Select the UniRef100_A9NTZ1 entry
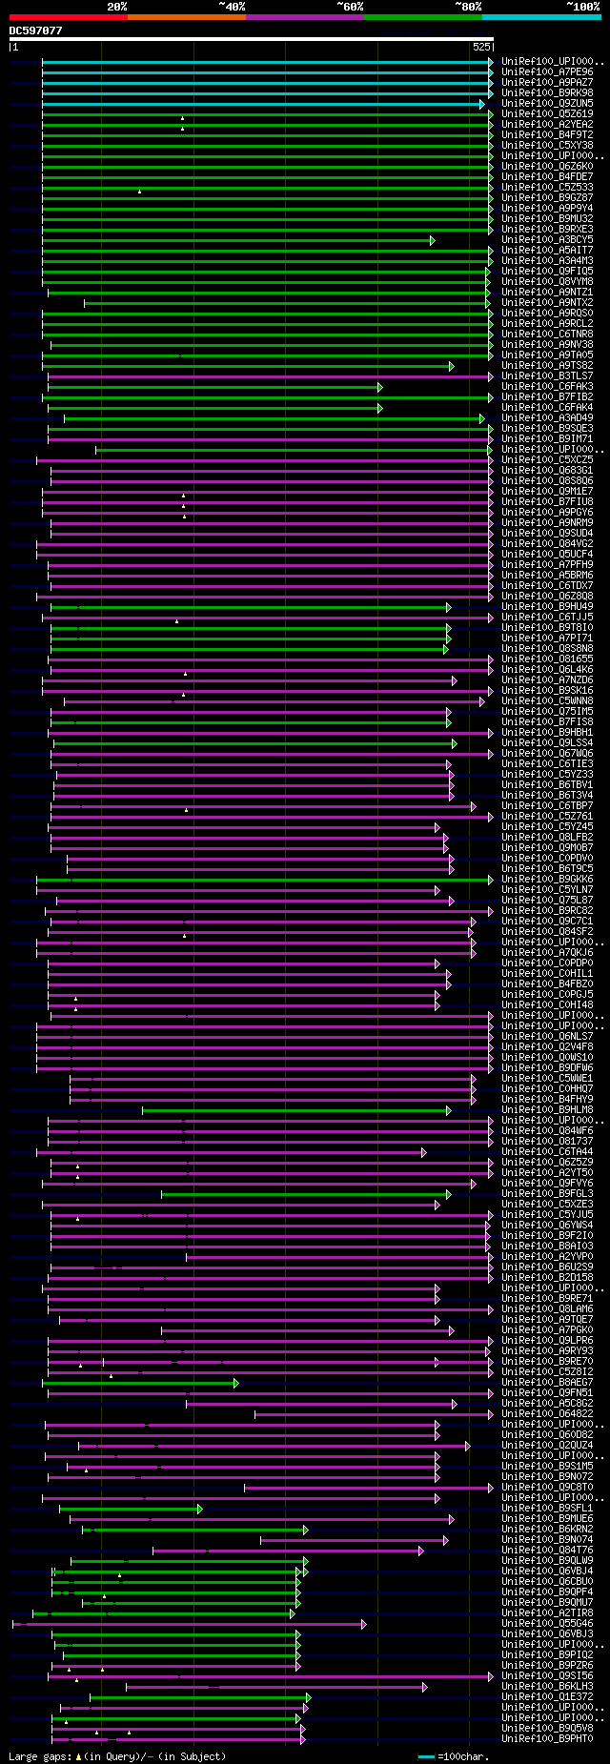610x1764 pixels. tap(547, 293)
